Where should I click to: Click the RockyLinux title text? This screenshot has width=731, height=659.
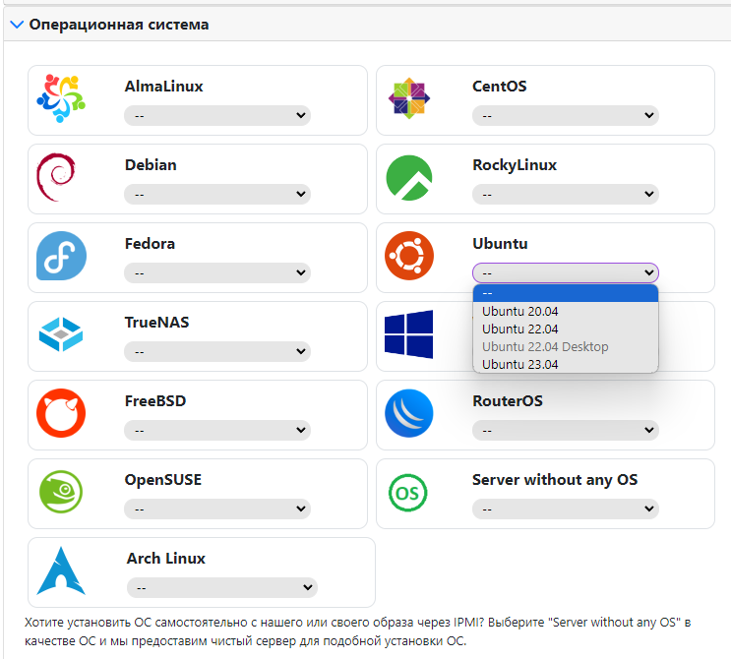(x=515, y=165)
